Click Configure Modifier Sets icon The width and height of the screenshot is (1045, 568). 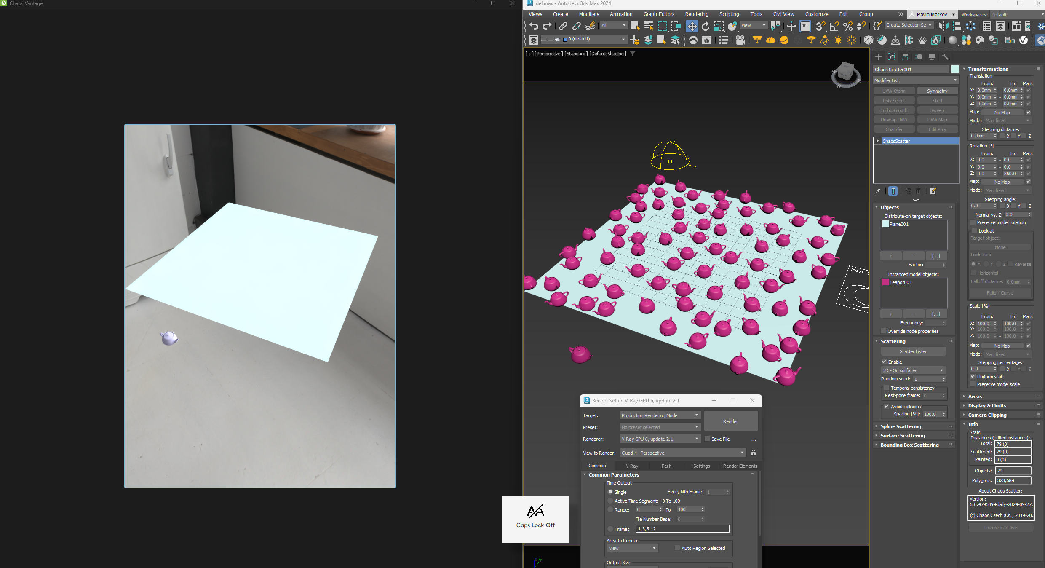coord(933,191)
